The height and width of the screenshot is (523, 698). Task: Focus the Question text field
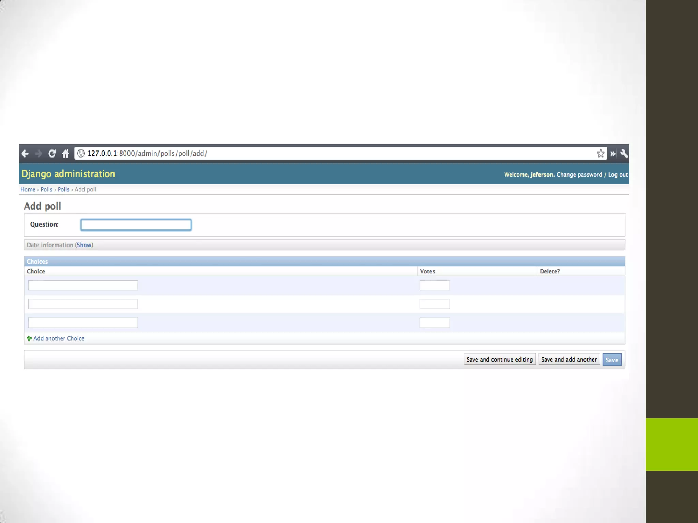click(136, 225)
